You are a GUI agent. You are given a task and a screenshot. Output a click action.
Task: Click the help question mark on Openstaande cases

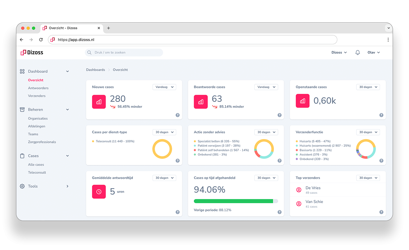(x=381, y=115)
